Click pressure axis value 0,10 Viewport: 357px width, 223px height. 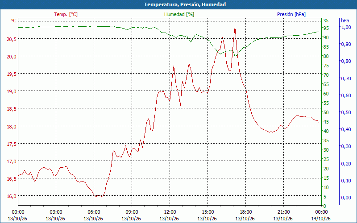(346, 181)
